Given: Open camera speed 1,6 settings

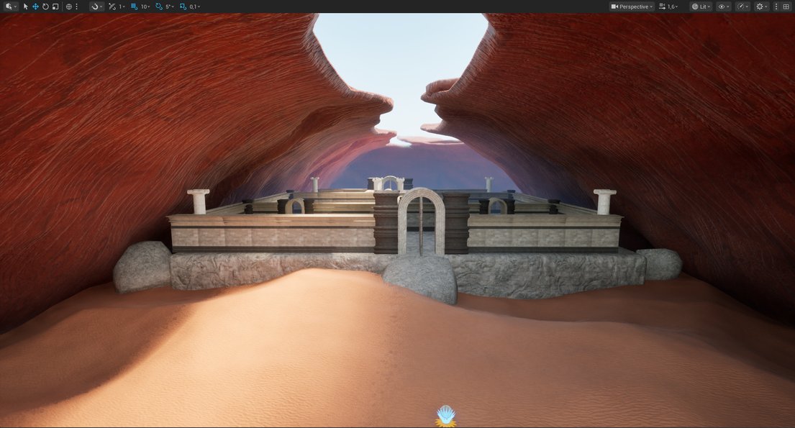Looking at the screenshot, I should 668,6.
